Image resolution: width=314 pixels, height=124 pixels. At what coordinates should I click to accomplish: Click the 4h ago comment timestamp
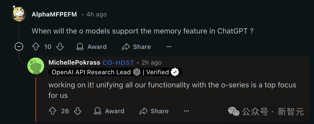coord(97,14)
